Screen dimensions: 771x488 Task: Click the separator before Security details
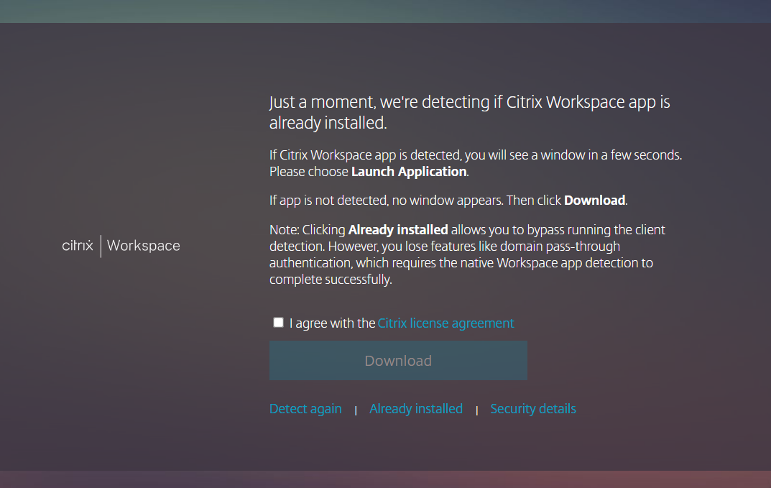[x=476, y=410]
